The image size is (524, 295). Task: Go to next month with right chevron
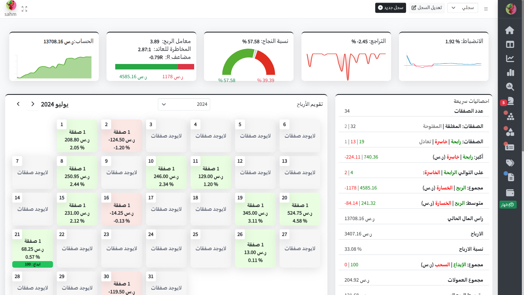click(x=33, y=104)
